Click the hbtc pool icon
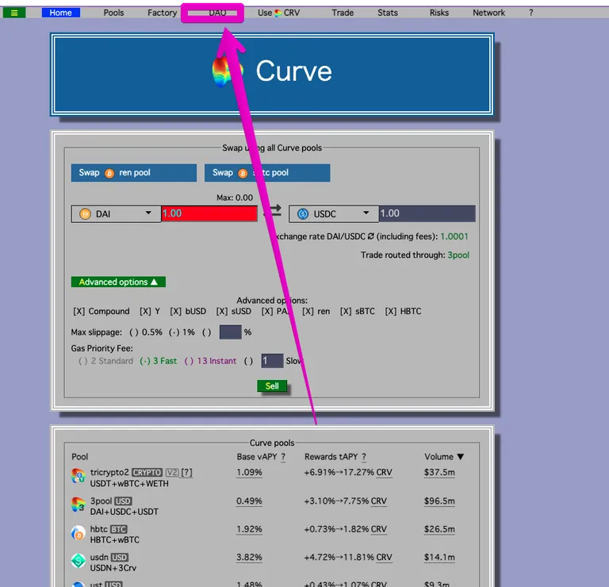The image size is (609, 587). click(78, 532)
